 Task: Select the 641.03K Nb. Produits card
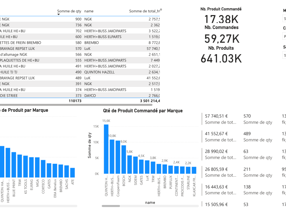tap(221, 58)
